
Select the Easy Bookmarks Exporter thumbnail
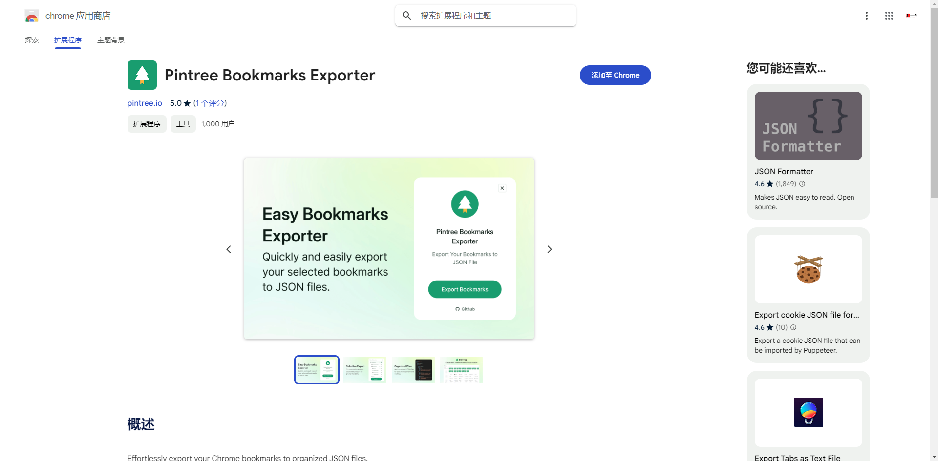point(317,370)
